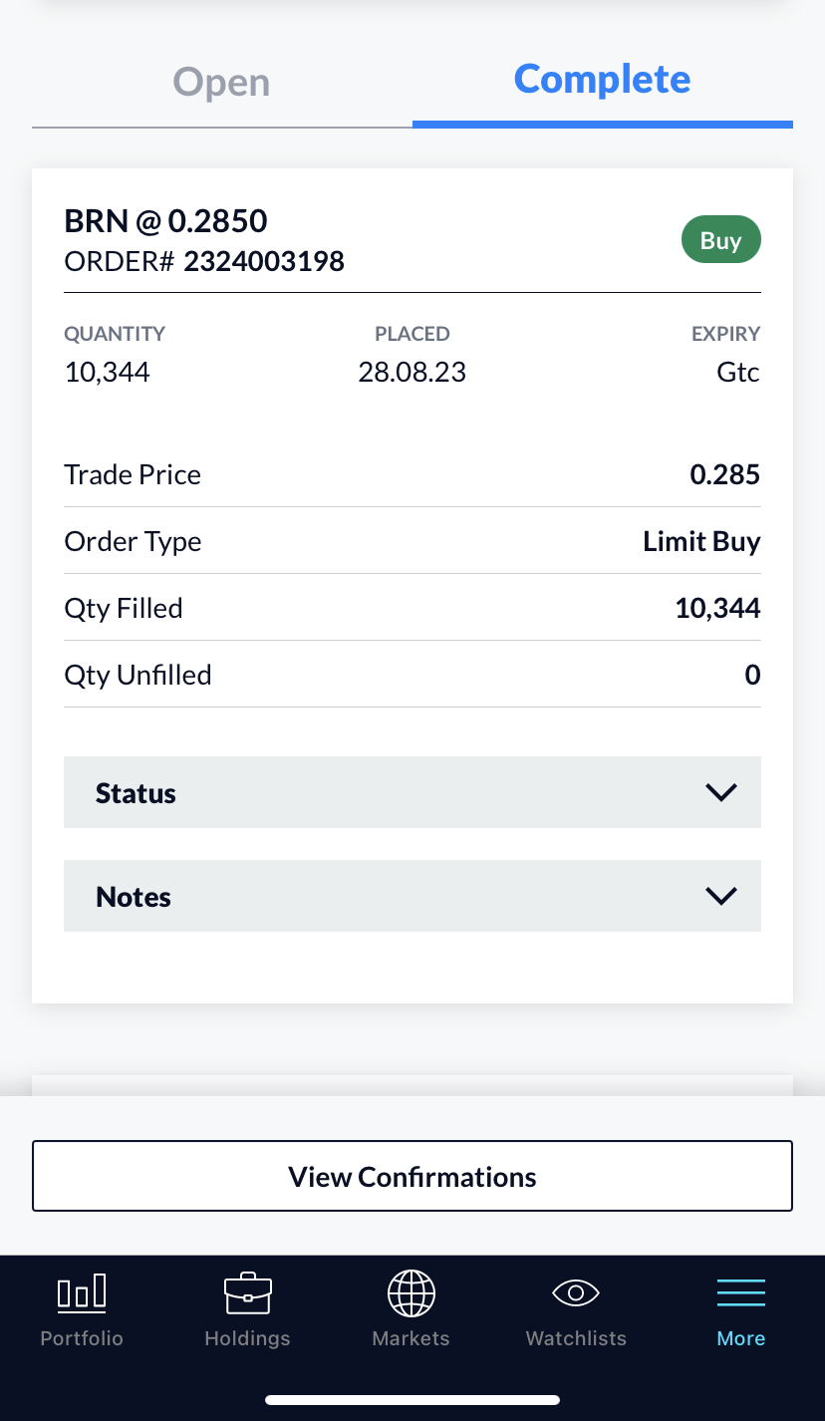
Task: Open the Markets globe icon
Action: coord(412,1293)
